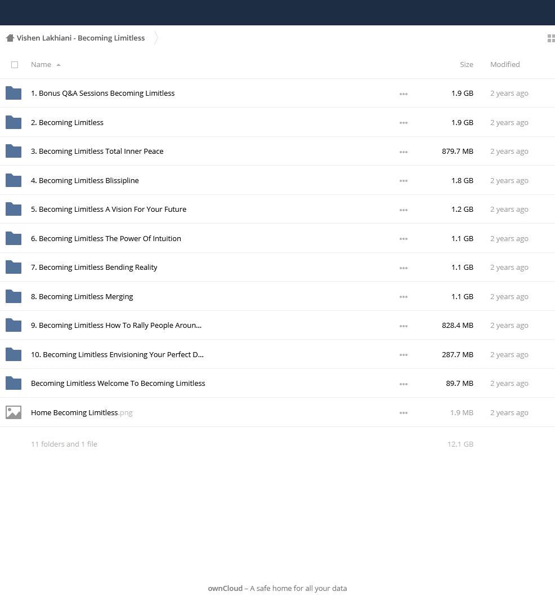Open 1. Bonus Q&A Sessions Becoming Limitless folder
This screenshot has height=605, width=555.
(102, 93)
